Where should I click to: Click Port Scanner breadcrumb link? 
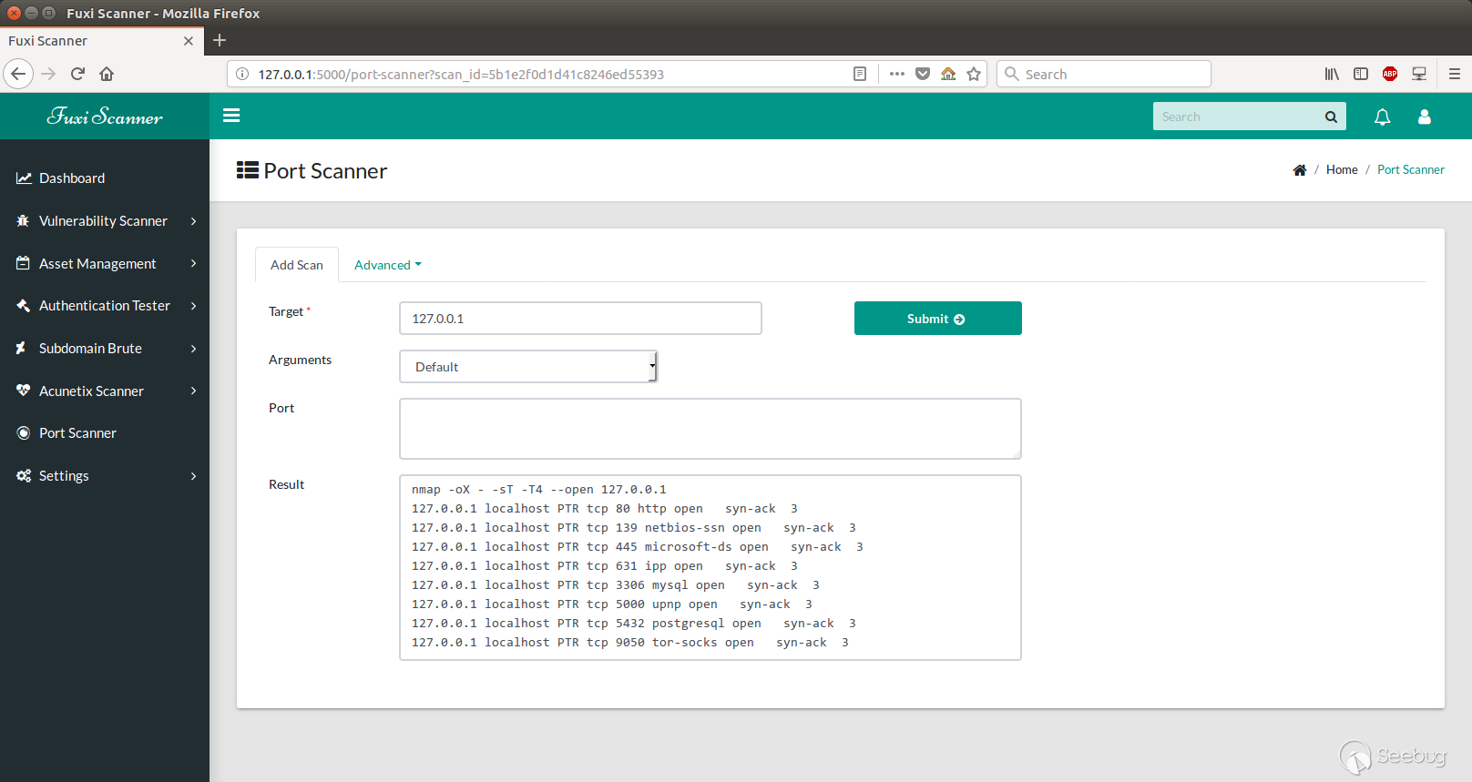(1411, 170)
